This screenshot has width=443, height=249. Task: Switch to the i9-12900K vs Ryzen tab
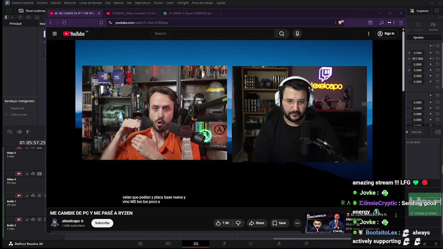pyautogui.click(x=188, y=13)
